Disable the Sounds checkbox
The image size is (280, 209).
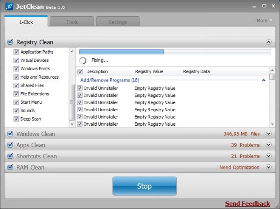click(x=16, y=111)
